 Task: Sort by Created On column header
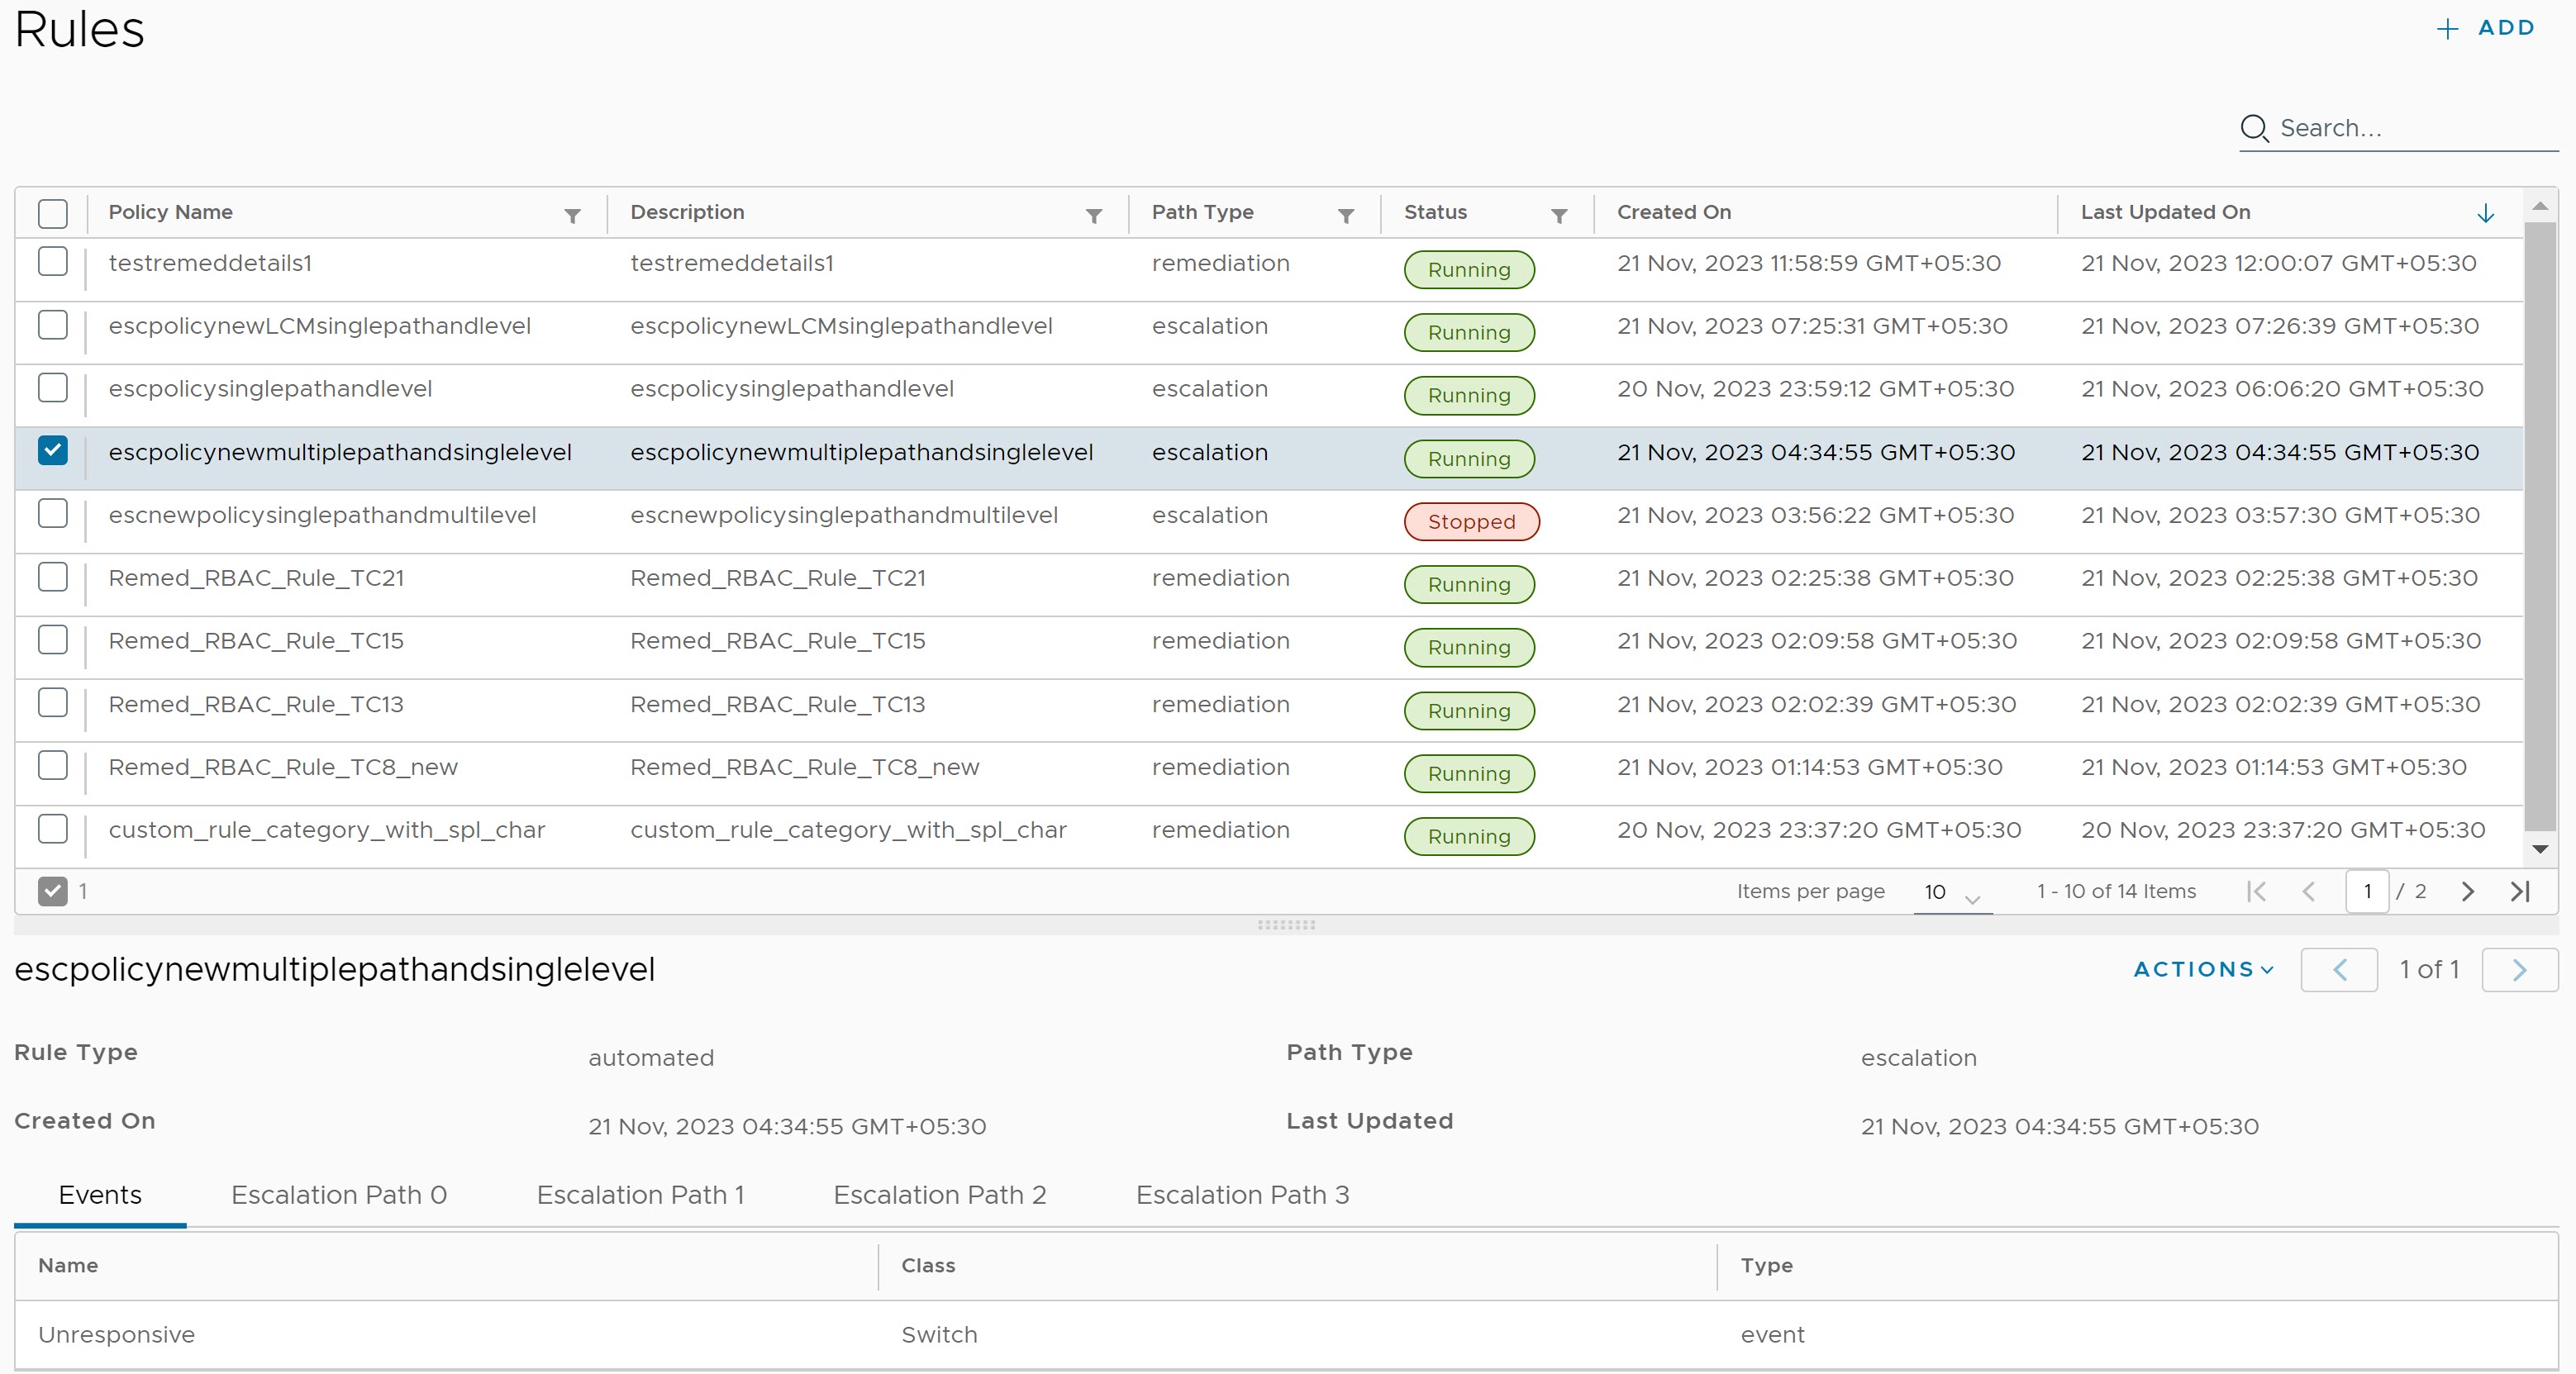pyautogui.click(x=1673, y=212)
